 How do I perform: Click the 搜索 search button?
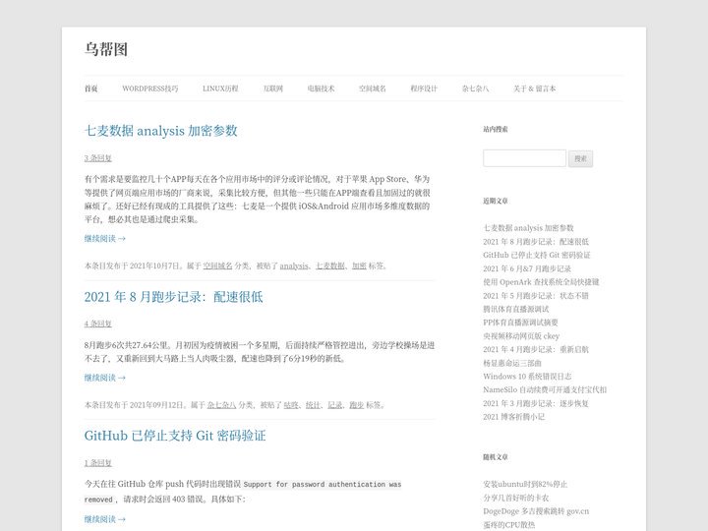pos(581,158)
